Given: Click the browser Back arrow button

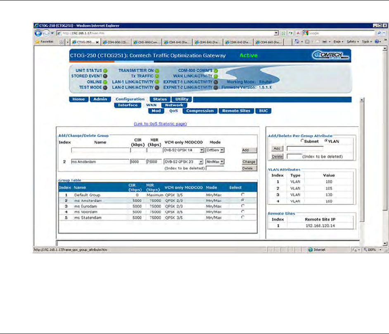Looking at the screenshot, I should pyautogui.click(x=38, y=33).
